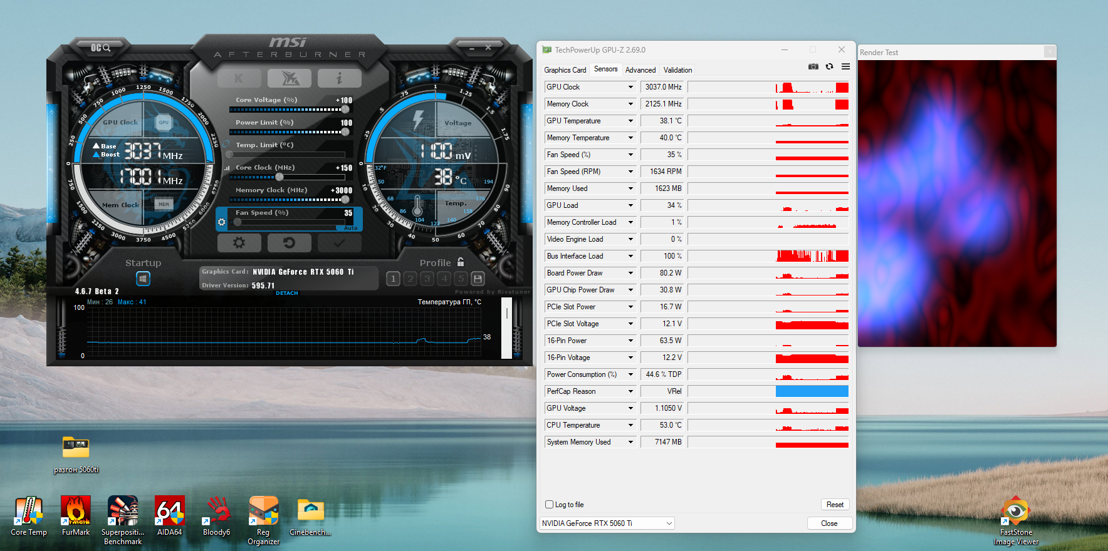Open Afterburner settings gear button
1108x551 pixels.
click(x=239, y=242)
